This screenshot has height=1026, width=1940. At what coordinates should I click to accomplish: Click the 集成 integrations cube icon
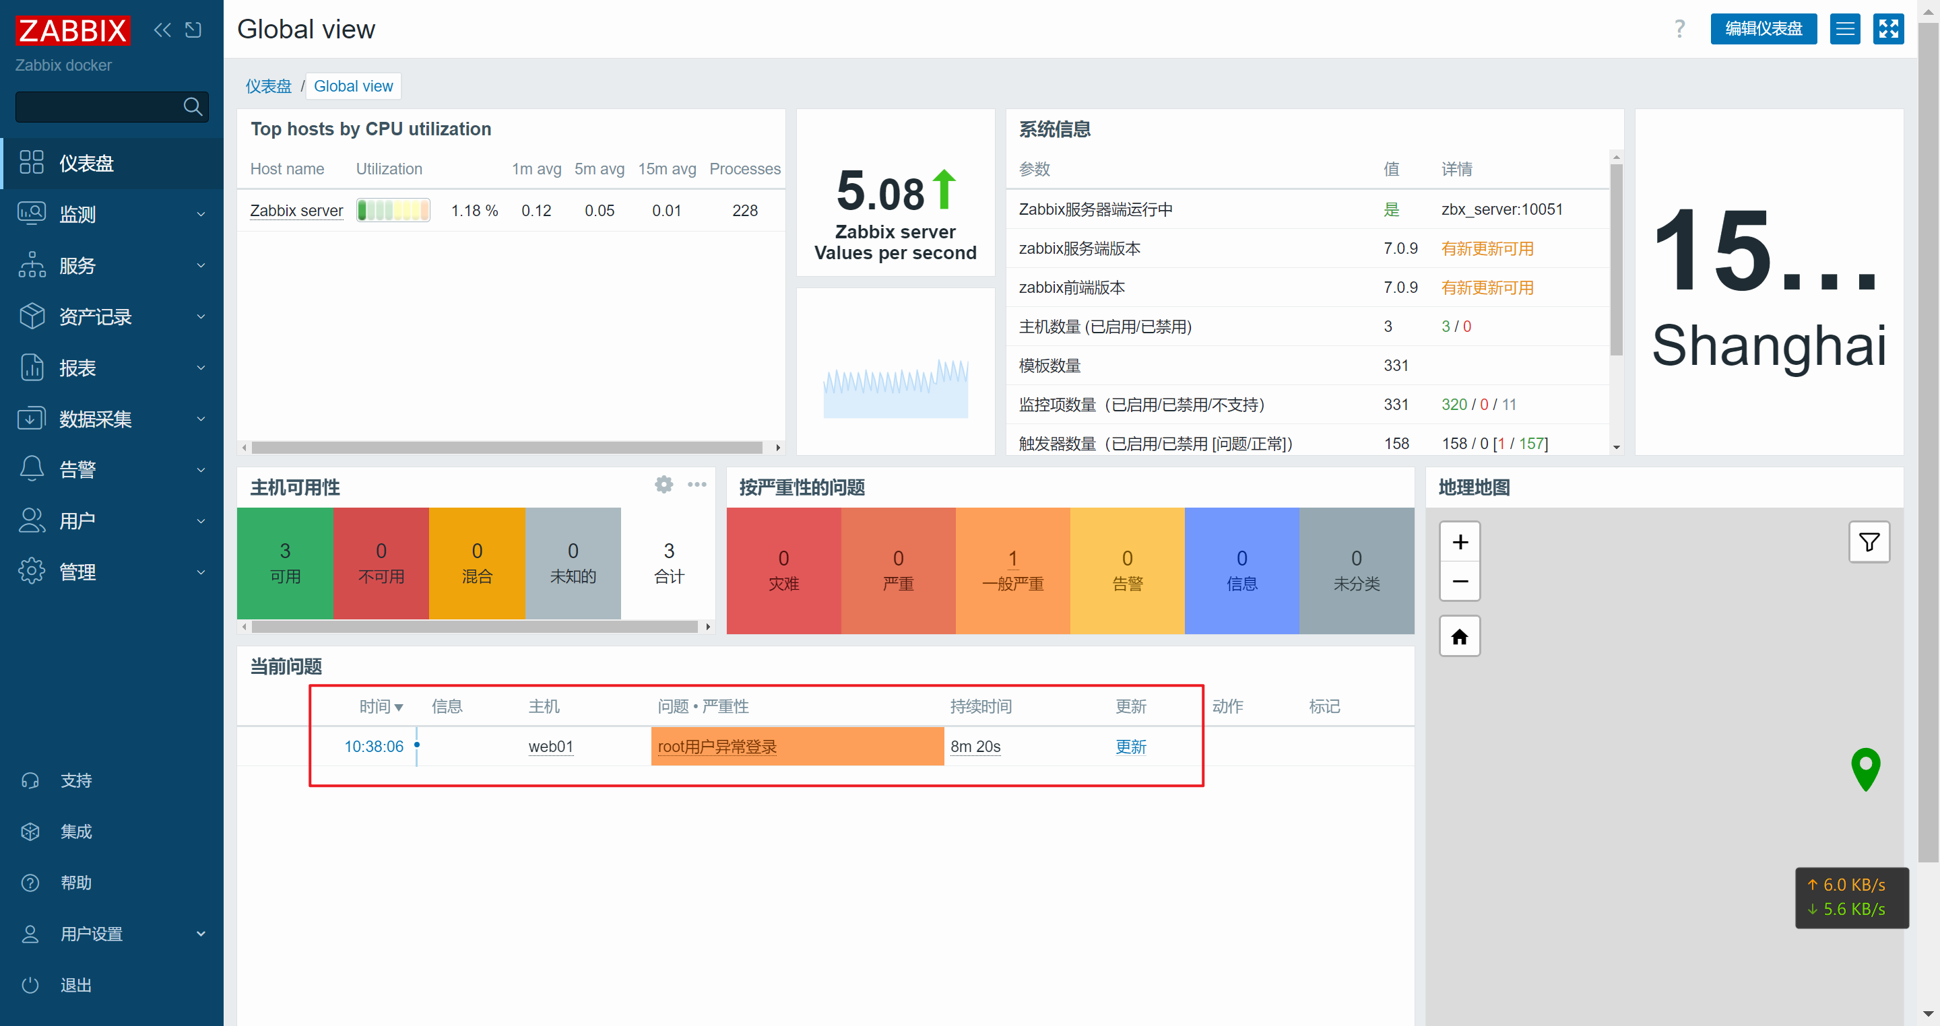click(30, 832)
